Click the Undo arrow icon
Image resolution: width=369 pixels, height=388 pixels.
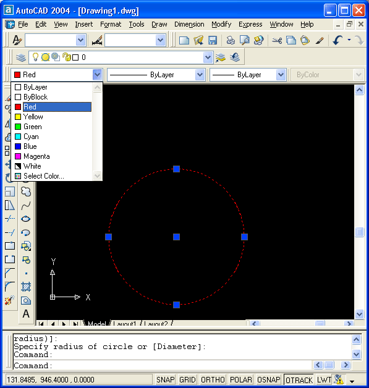tap(337, 40)
